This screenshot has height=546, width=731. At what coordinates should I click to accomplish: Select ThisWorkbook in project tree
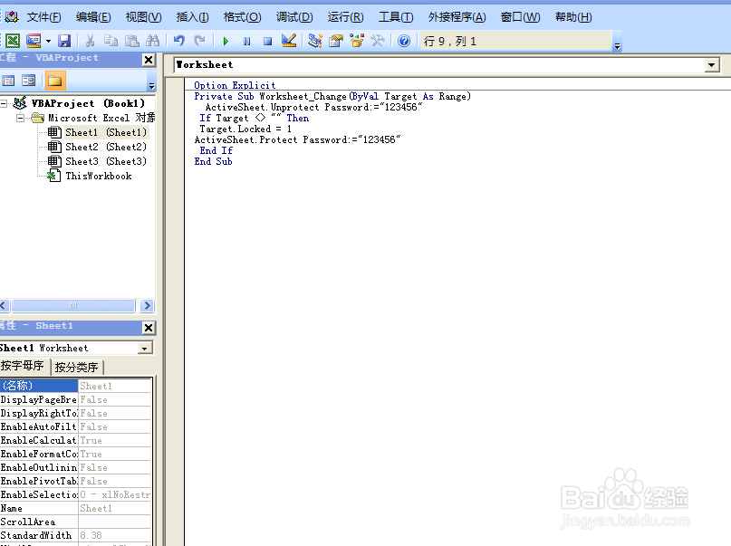[99, 176]
